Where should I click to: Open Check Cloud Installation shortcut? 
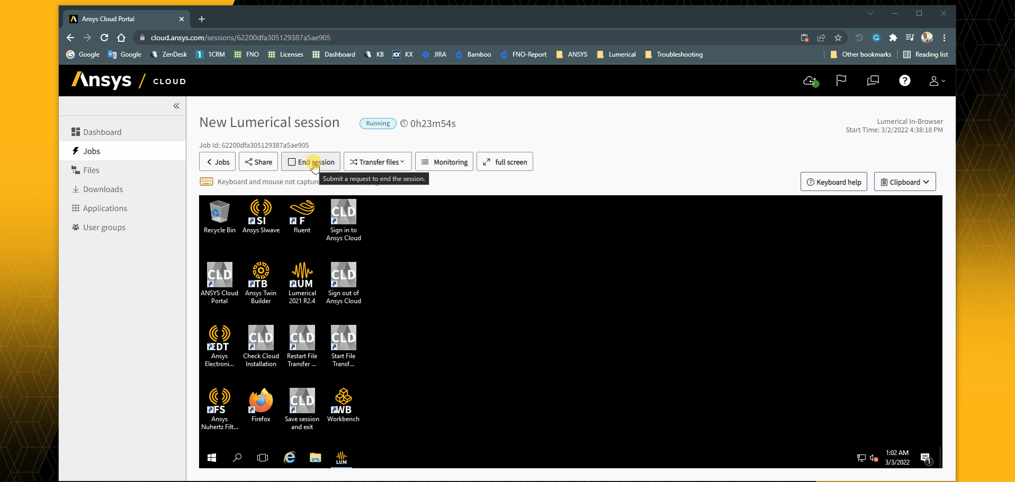pos(261,346)
